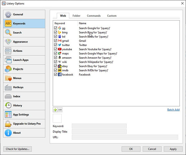Toggle the amazon keyword checkbox
Viewport: 186px width, 155px height.
pos(55,57)
